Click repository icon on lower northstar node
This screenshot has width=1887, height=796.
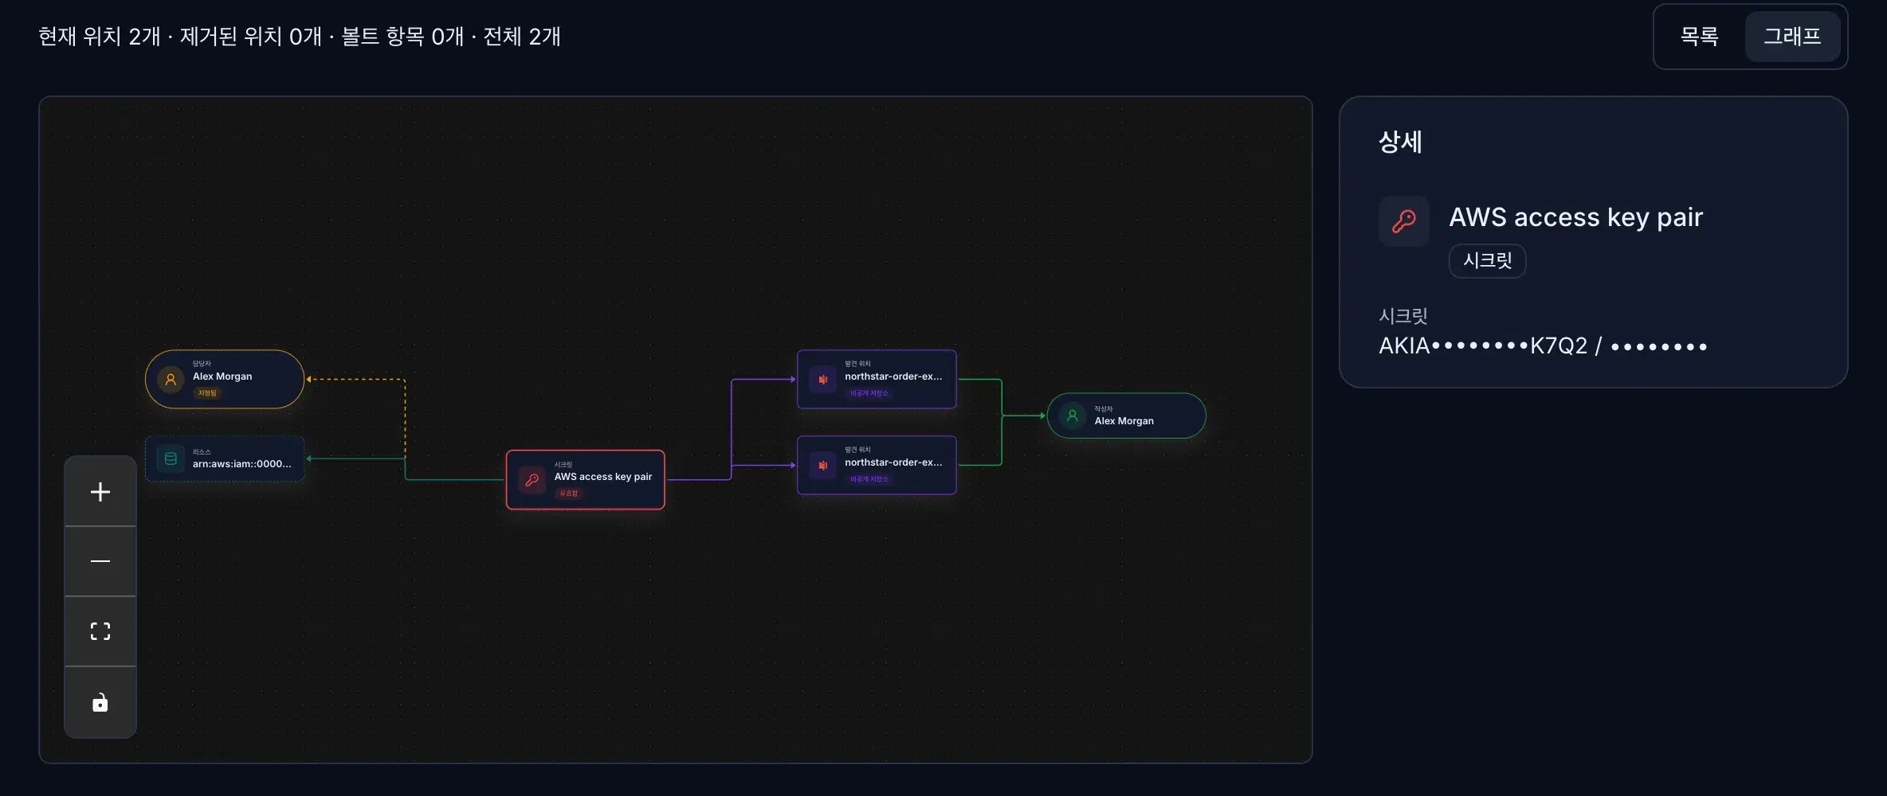point(823,466)
